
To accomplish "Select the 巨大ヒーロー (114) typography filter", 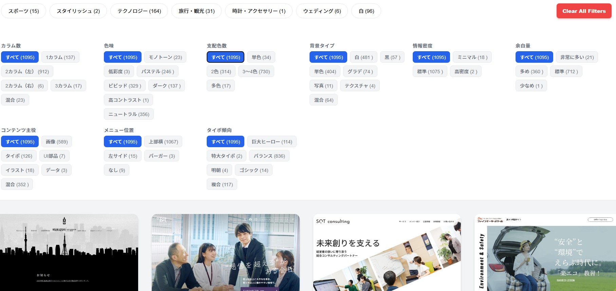I will 272,142.
